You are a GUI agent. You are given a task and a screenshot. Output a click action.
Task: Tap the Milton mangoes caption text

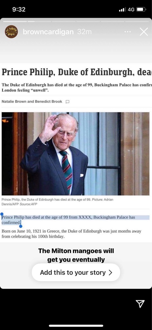pos(76,255)
